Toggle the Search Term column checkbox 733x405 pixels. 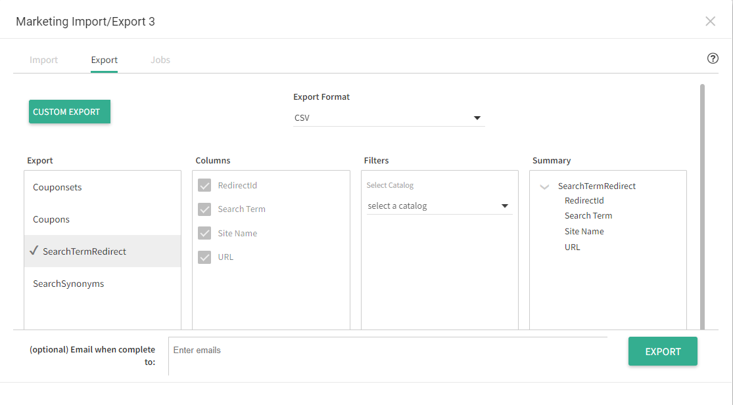point(204,209)
